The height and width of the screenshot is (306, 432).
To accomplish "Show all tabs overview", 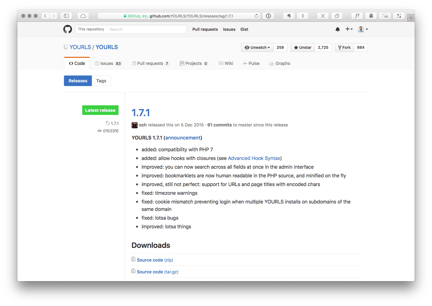I will (x=337, y=16).
